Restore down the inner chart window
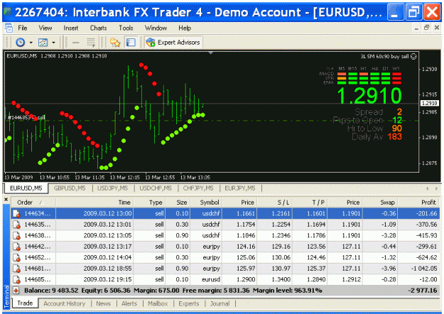This screenshot has height=314, width=444. (427, 28)
